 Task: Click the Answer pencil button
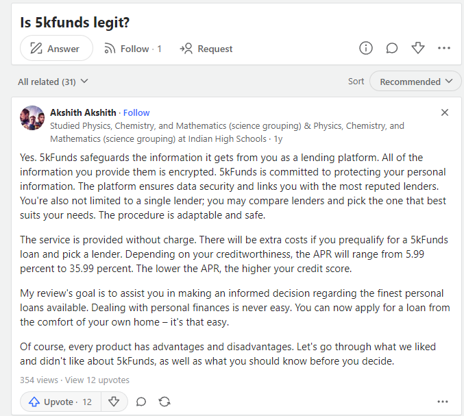56,49
